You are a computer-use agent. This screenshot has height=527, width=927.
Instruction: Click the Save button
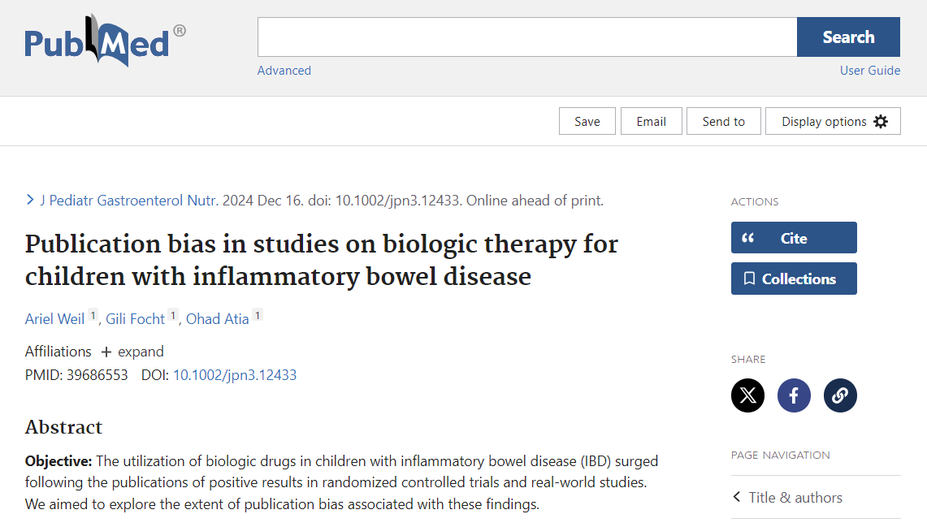click(587, 122)
